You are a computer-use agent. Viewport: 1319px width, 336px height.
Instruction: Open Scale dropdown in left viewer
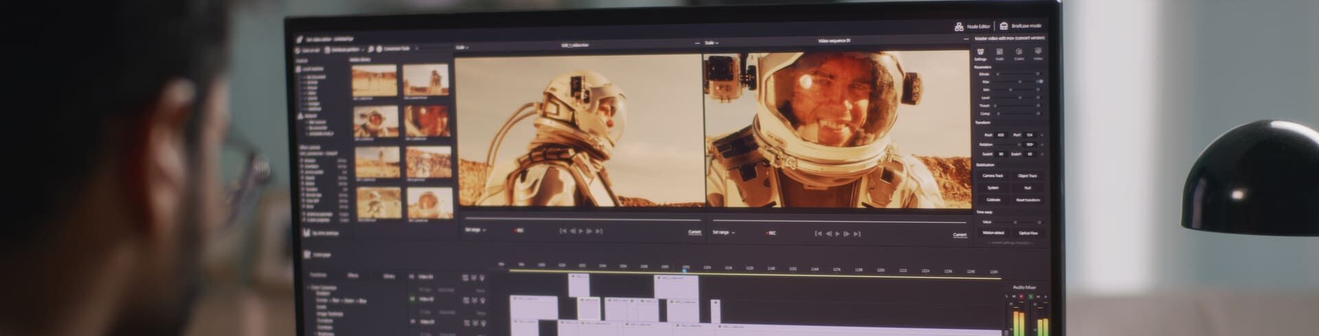pos(462,47)
